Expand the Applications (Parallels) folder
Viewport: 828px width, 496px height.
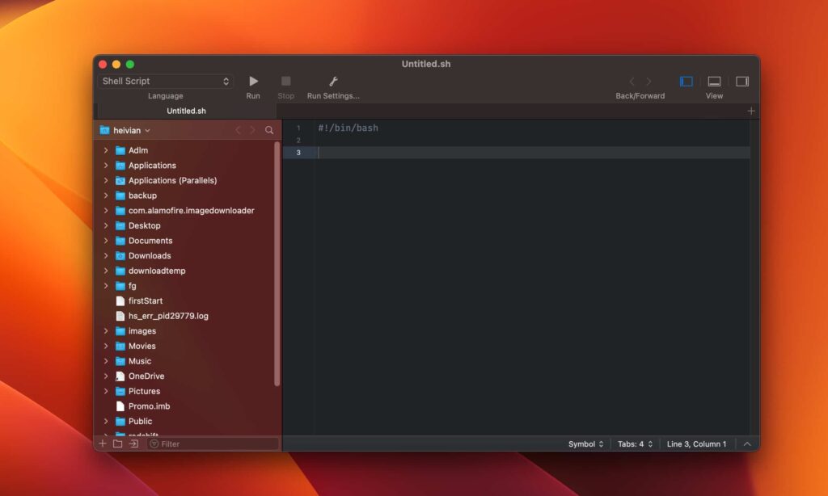click(106, 180)
